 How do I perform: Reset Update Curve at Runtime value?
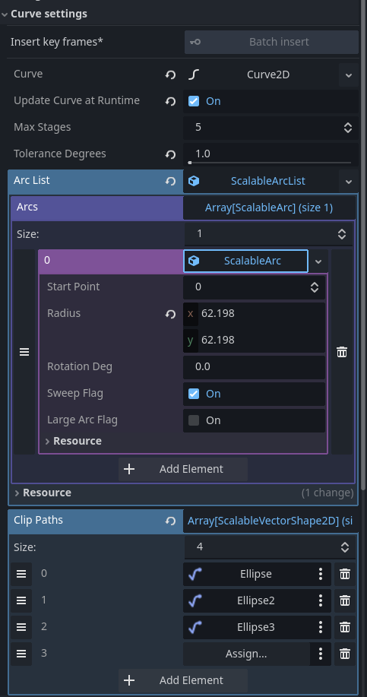[171, 101]
